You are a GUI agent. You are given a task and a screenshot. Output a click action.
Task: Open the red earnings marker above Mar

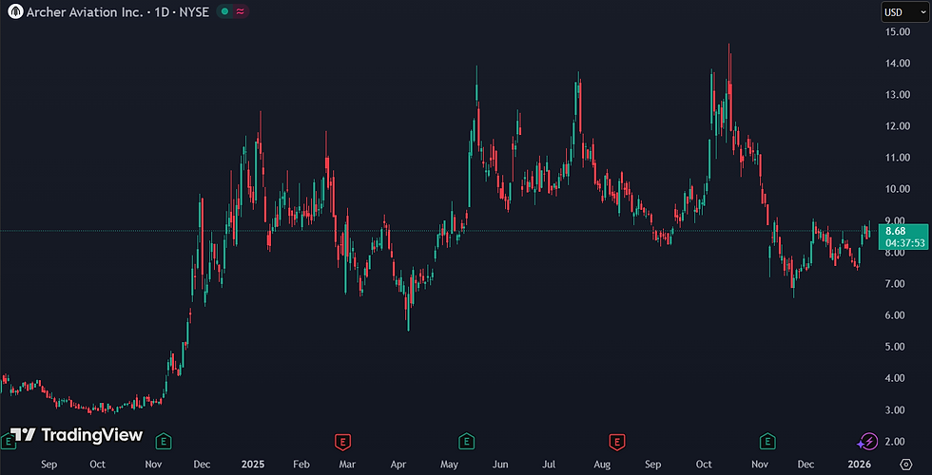[342, 441]
